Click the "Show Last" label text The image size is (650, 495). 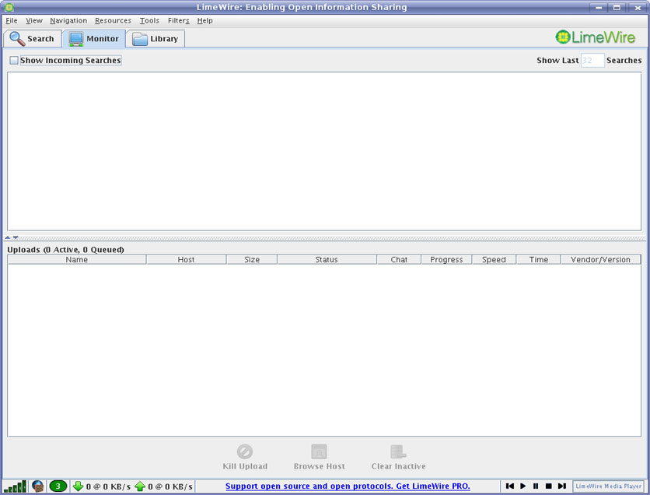click(557, 60)
